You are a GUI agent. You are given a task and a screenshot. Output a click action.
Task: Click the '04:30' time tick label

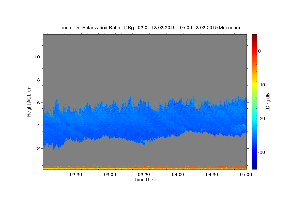(212, 175)
